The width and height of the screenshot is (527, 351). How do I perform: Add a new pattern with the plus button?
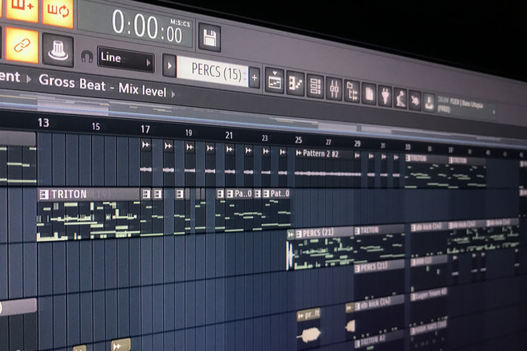(x=255, y=78)
